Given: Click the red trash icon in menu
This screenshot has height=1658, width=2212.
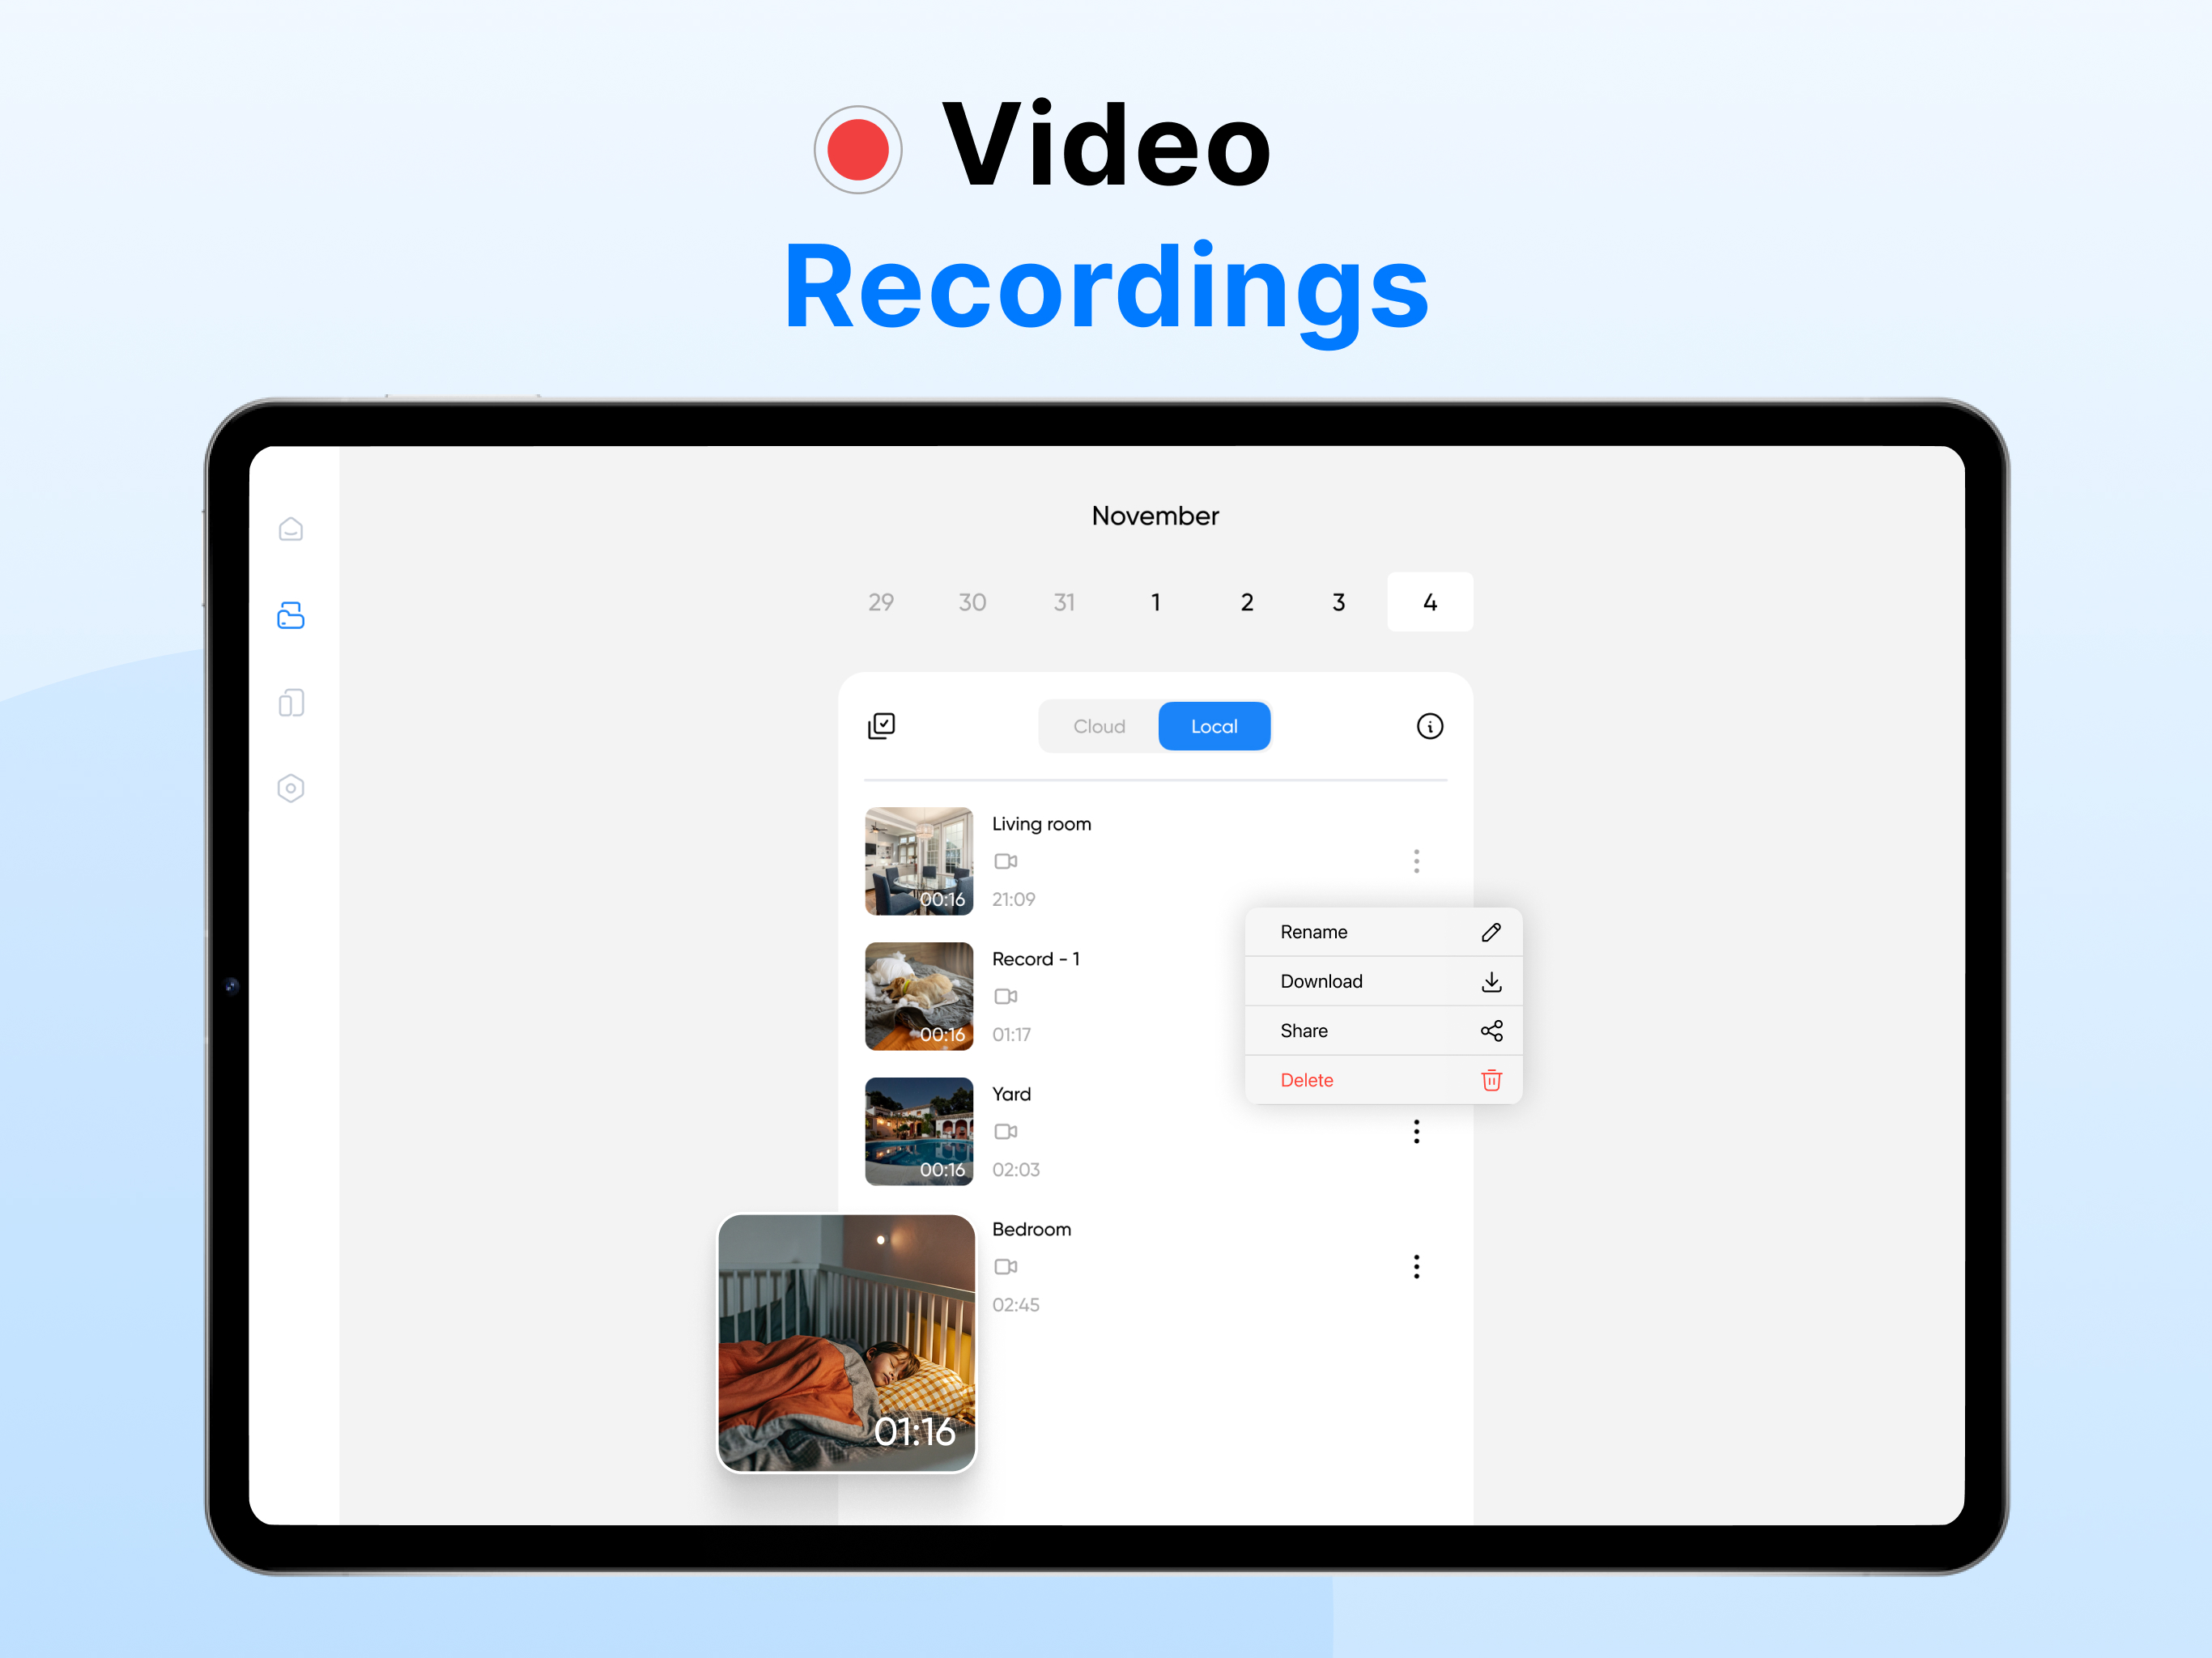Looking at the screenshot, I should click(1491, 1080).
